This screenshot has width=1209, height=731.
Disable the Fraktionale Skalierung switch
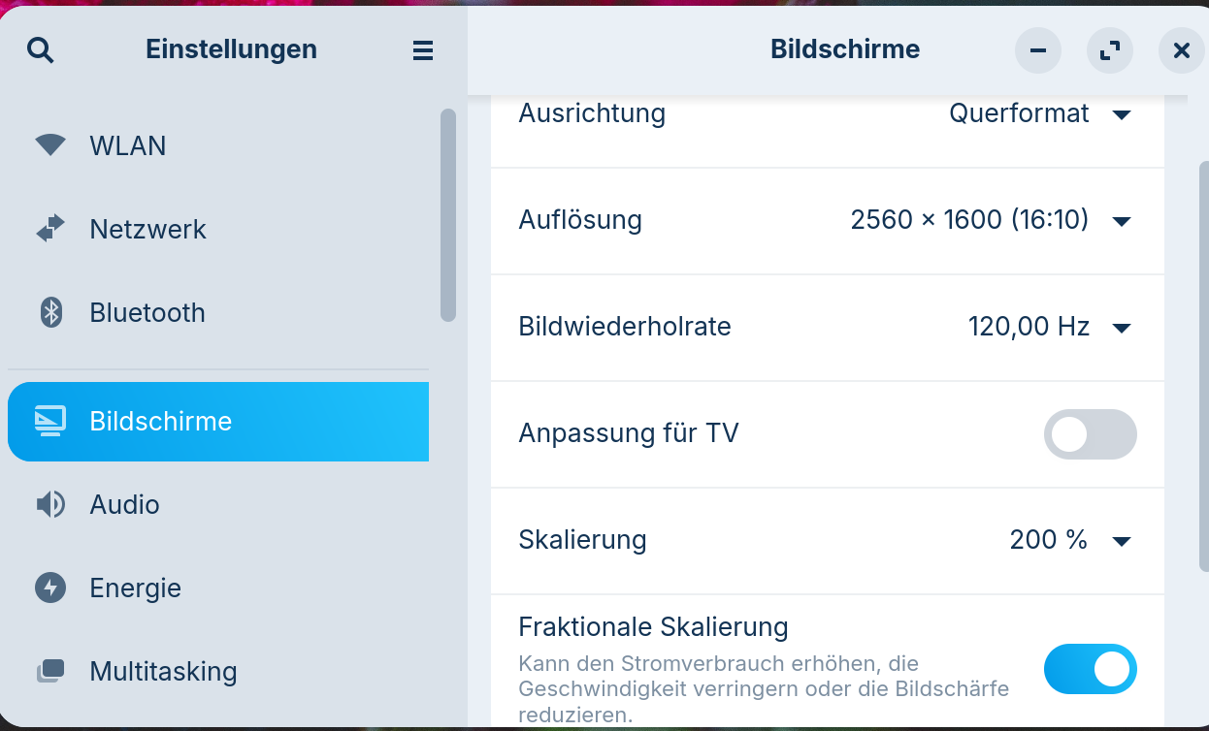1090,669
